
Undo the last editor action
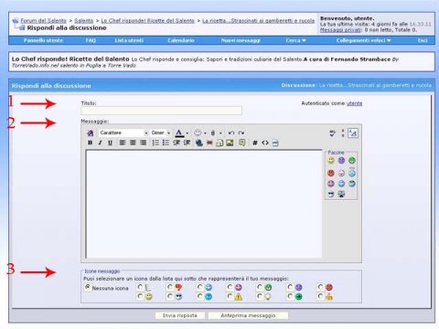click(231, 133)
